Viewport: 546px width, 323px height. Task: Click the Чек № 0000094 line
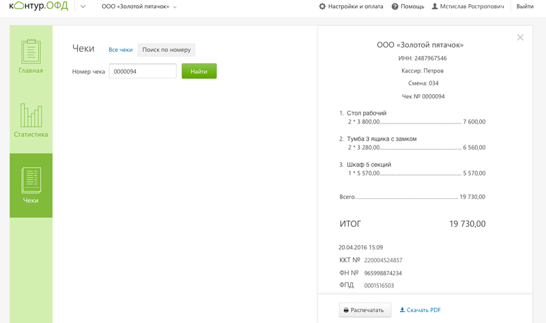click(x=423, y=96)
